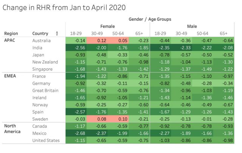Select the EMEA region label

pos(11,76)
